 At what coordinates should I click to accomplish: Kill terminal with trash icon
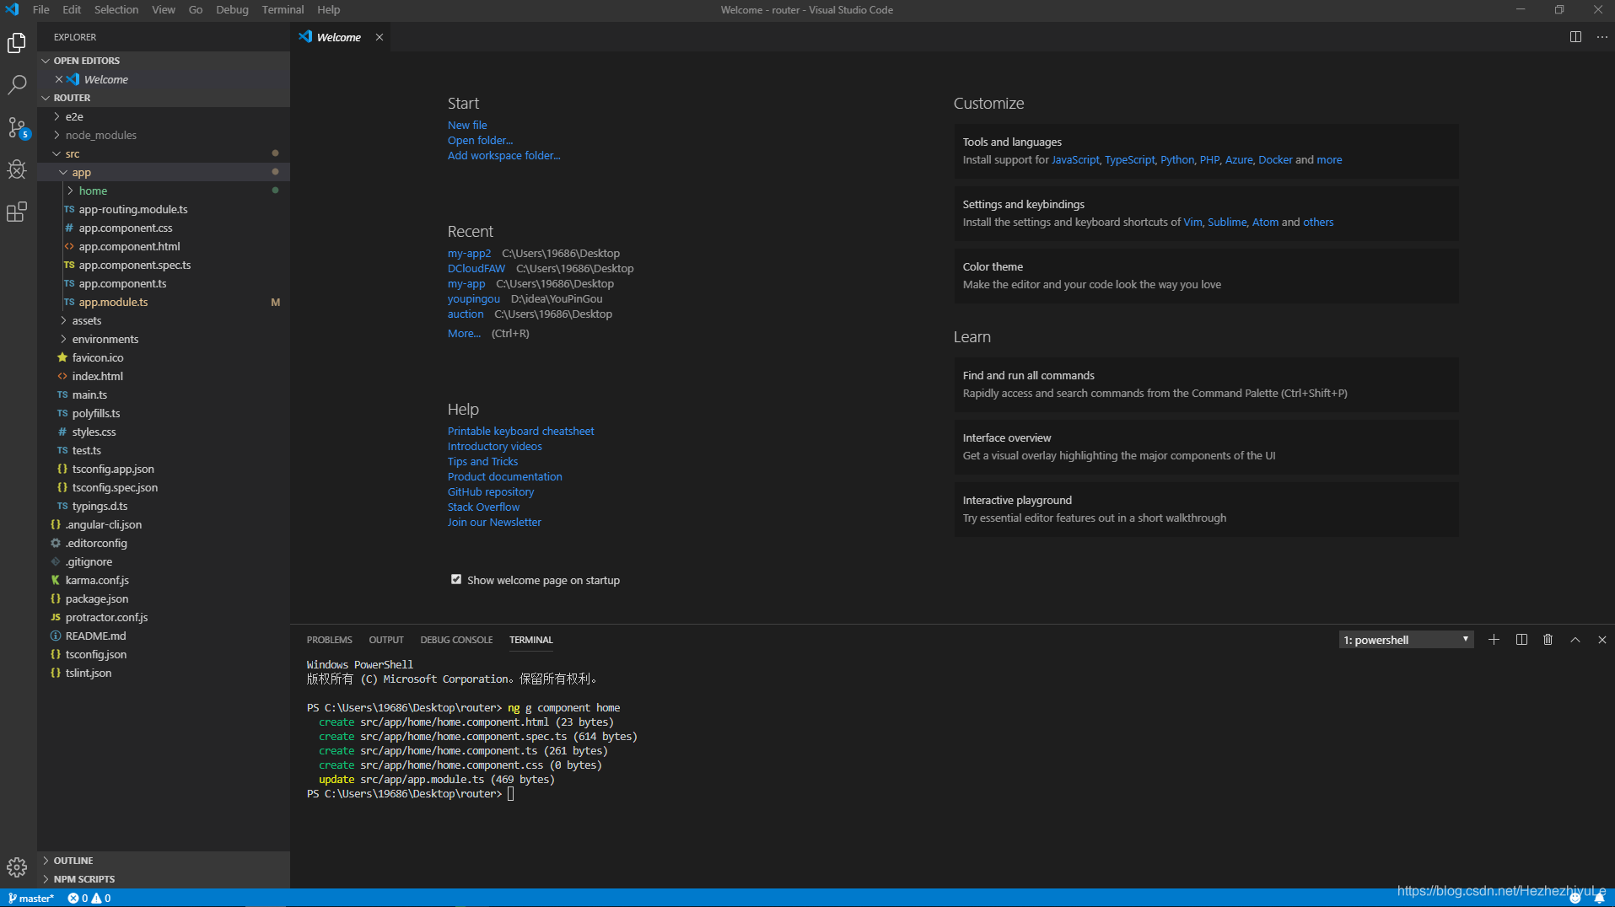[x=1548, y=640]
